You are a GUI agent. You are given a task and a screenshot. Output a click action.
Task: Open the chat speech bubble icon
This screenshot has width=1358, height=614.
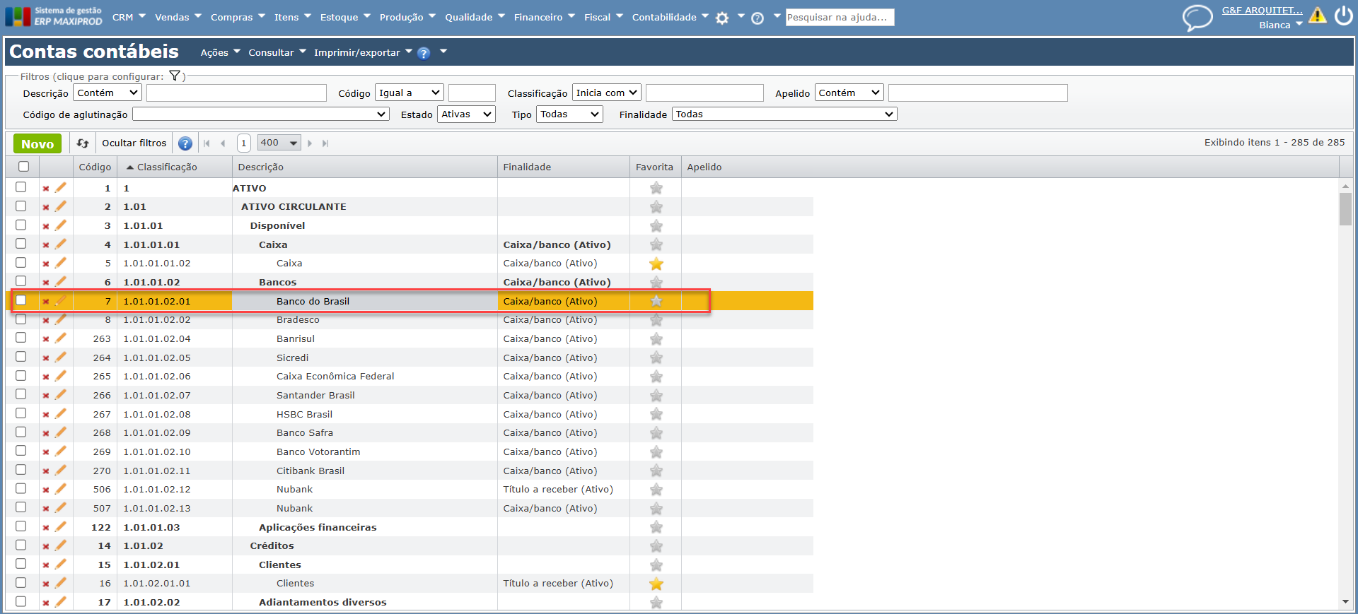pyautogui.click(x=1197, y=17)
